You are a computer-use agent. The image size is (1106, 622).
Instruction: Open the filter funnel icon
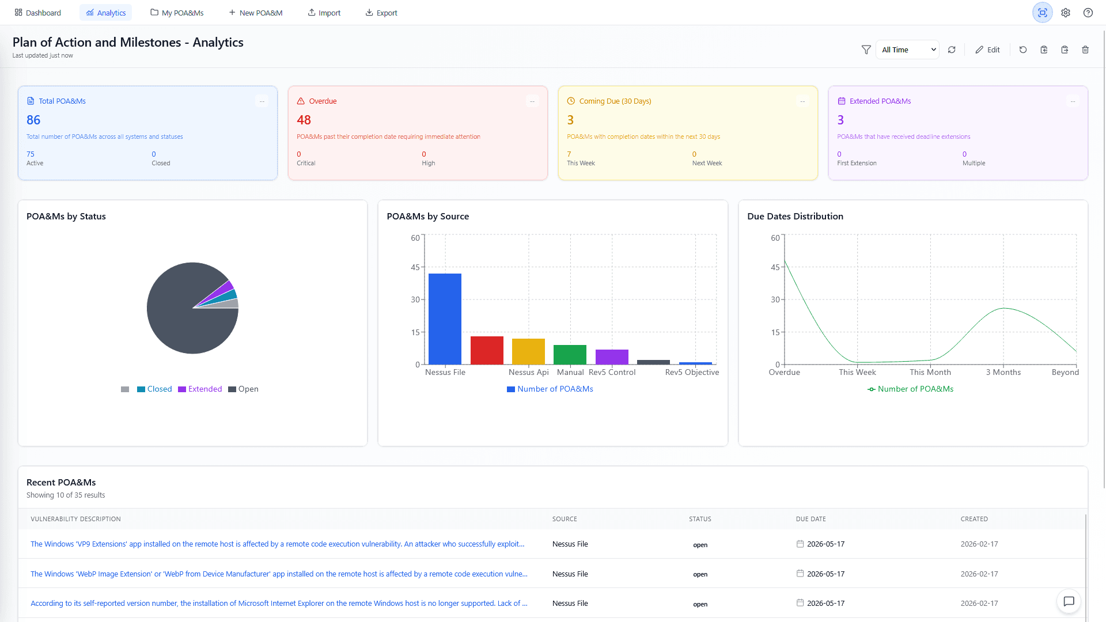coord(866,50)
